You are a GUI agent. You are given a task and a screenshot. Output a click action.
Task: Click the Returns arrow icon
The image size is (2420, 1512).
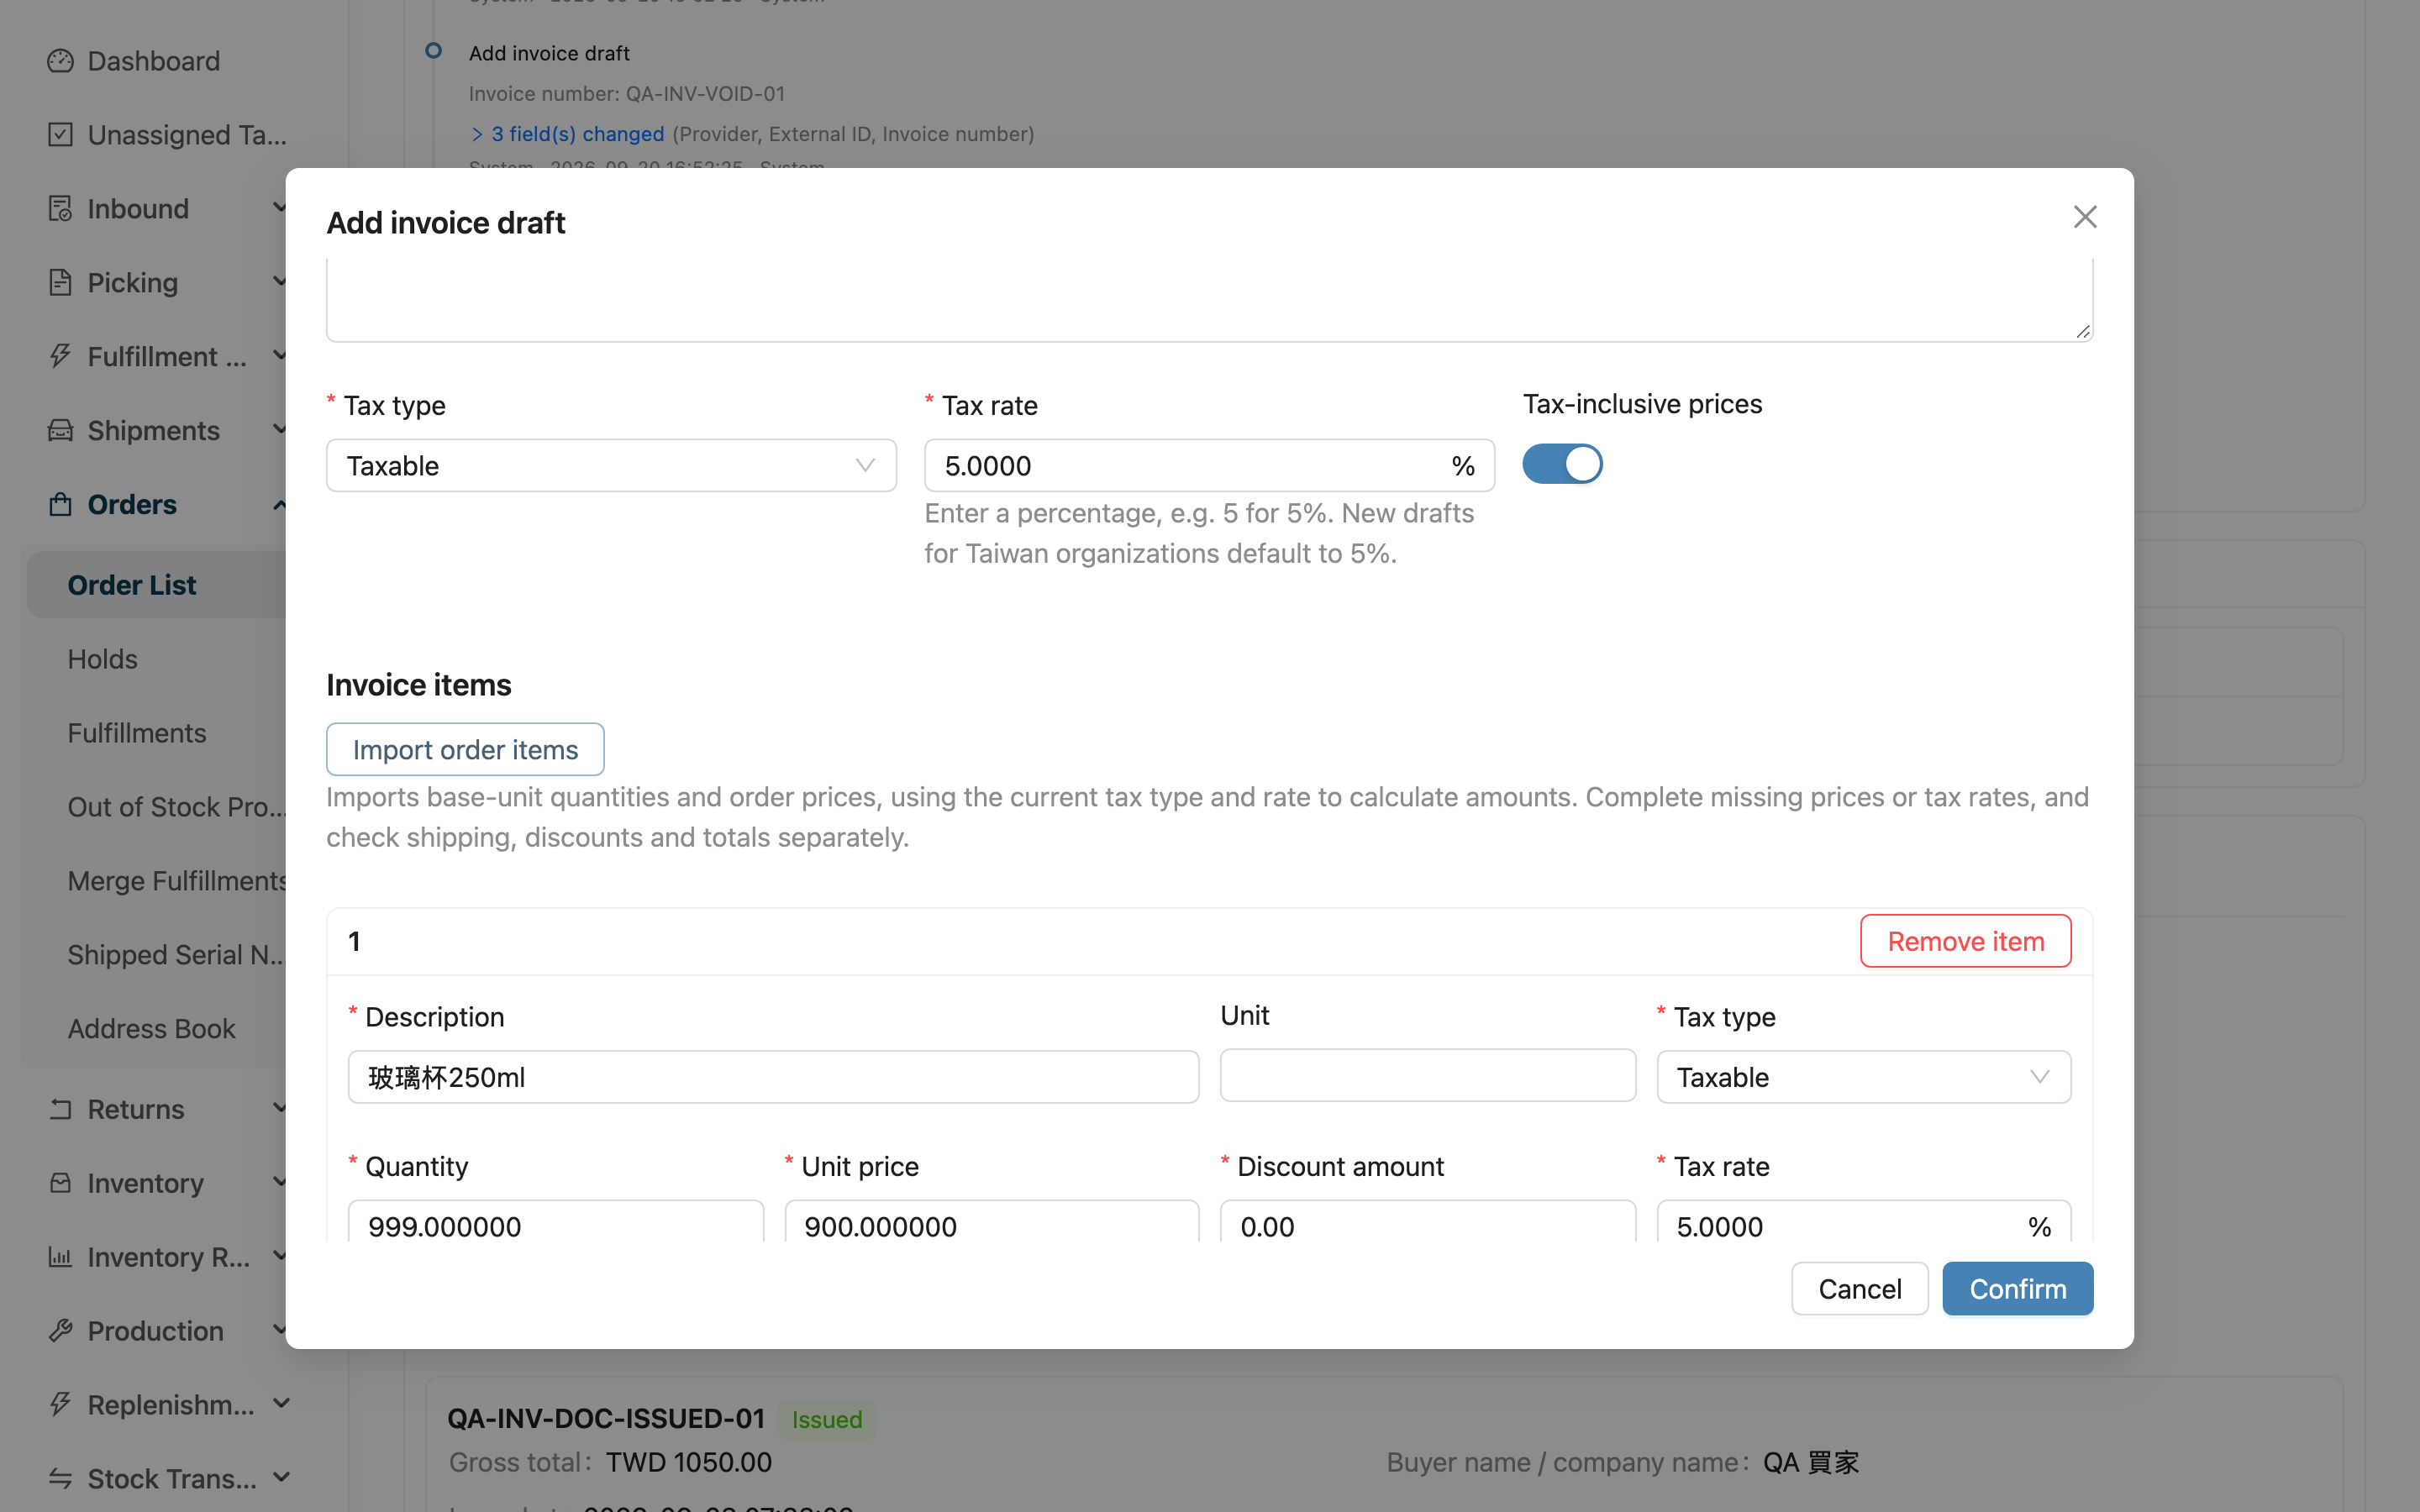click(60, 1109)
